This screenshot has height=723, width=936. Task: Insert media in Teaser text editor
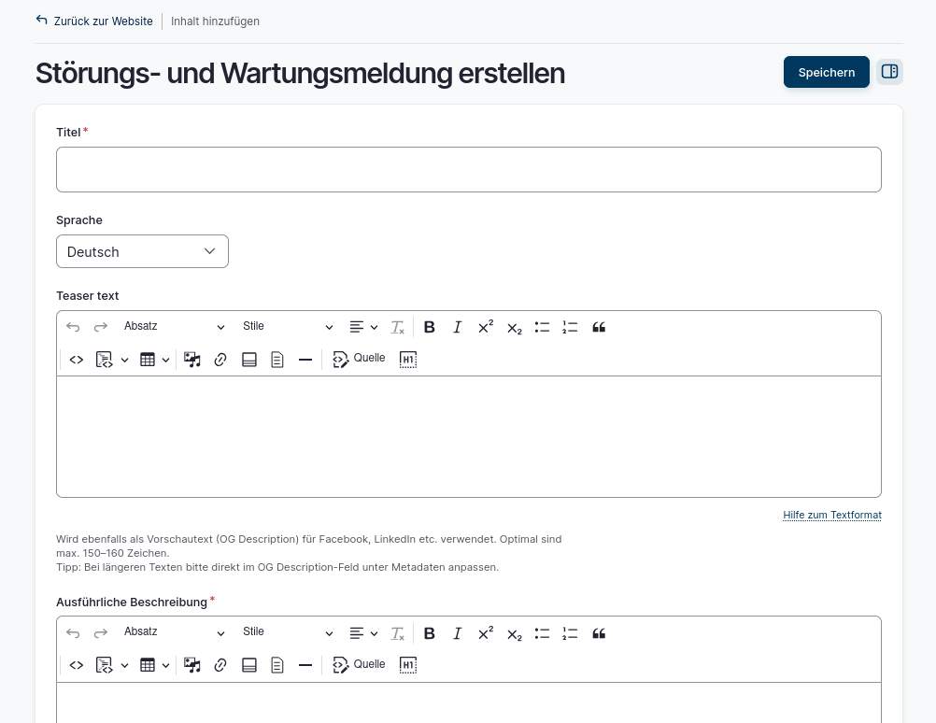click(x=192, y=360)
